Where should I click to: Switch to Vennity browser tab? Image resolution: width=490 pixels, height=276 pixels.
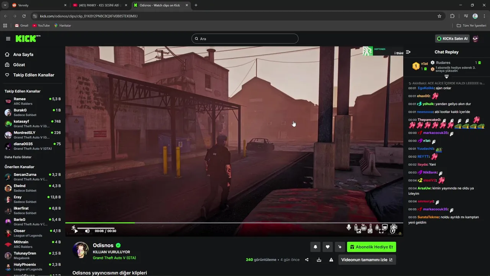(x=39, y=5)
